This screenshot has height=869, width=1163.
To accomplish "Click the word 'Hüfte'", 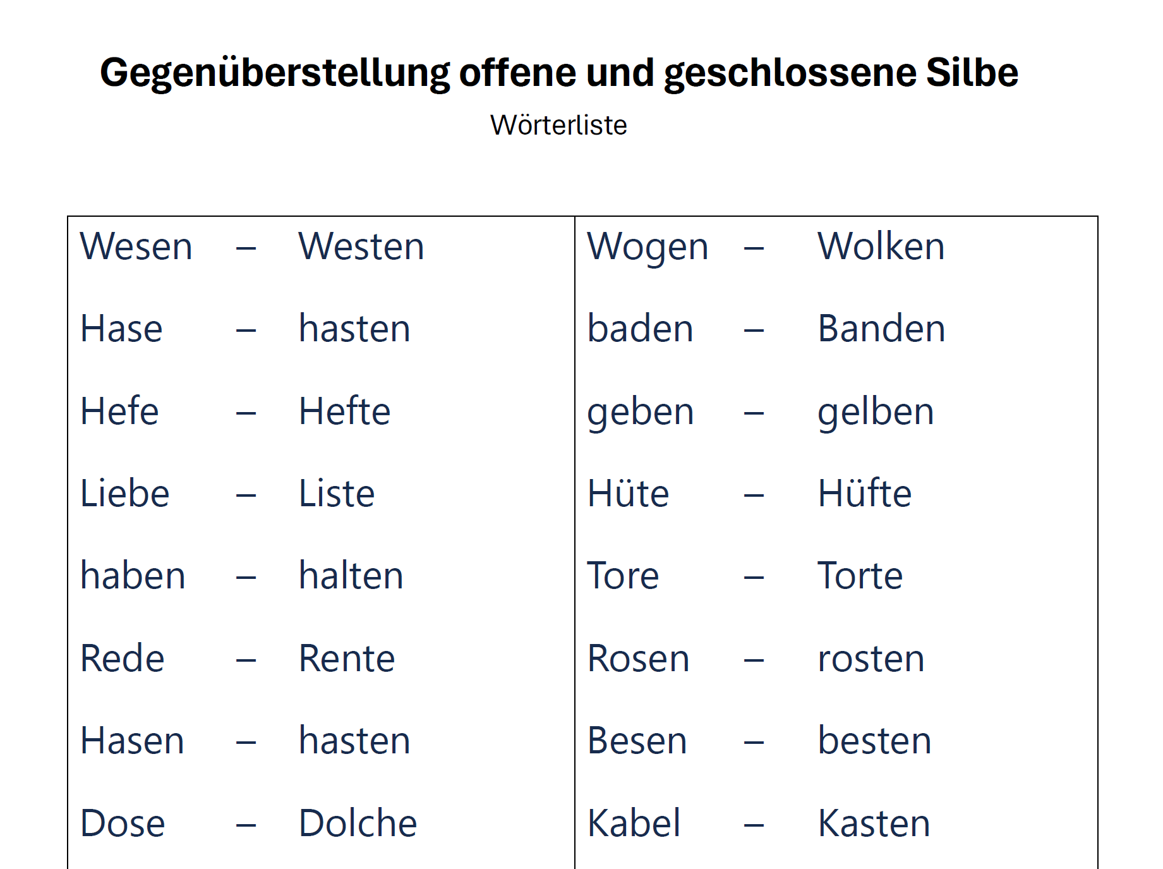I will [x=865, y=493].
